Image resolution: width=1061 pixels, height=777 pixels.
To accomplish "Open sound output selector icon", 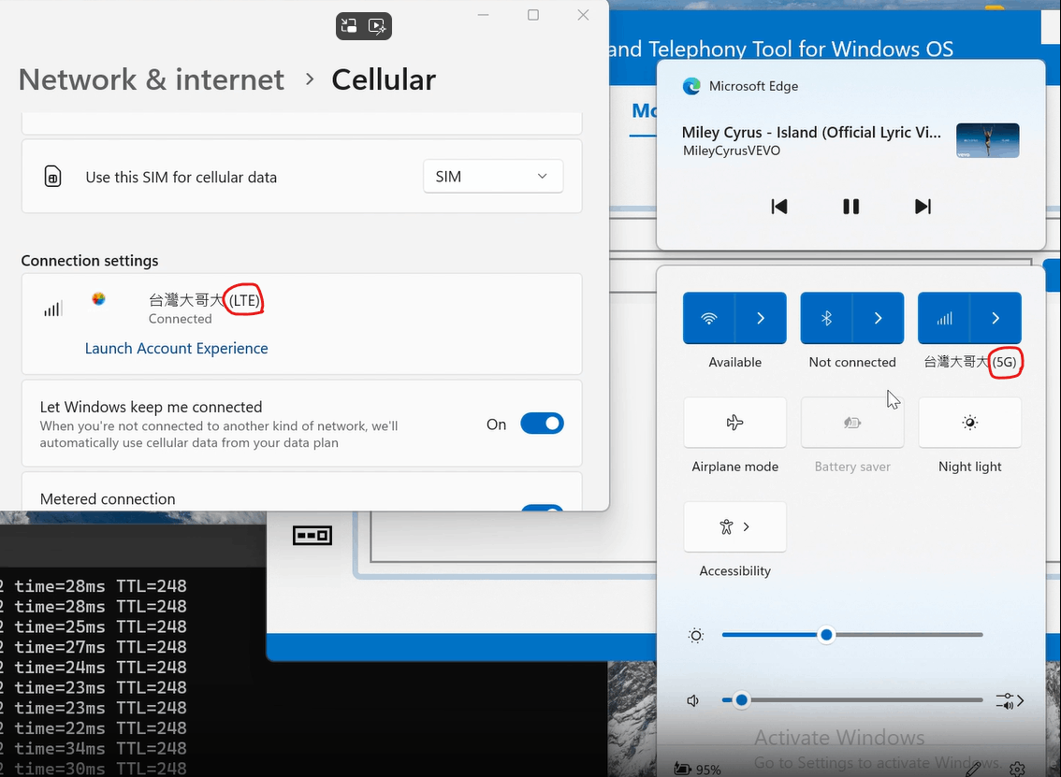I will click(x=1009, y=700).
